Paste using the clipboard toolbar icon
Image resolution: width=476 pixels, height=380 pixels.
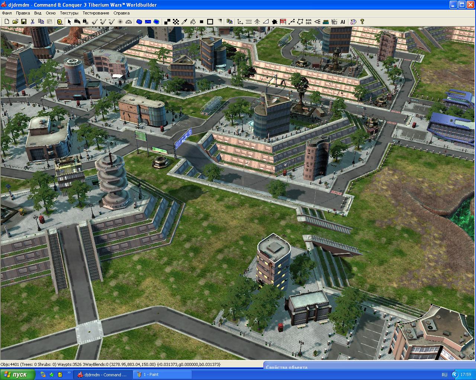coord(49,22)
